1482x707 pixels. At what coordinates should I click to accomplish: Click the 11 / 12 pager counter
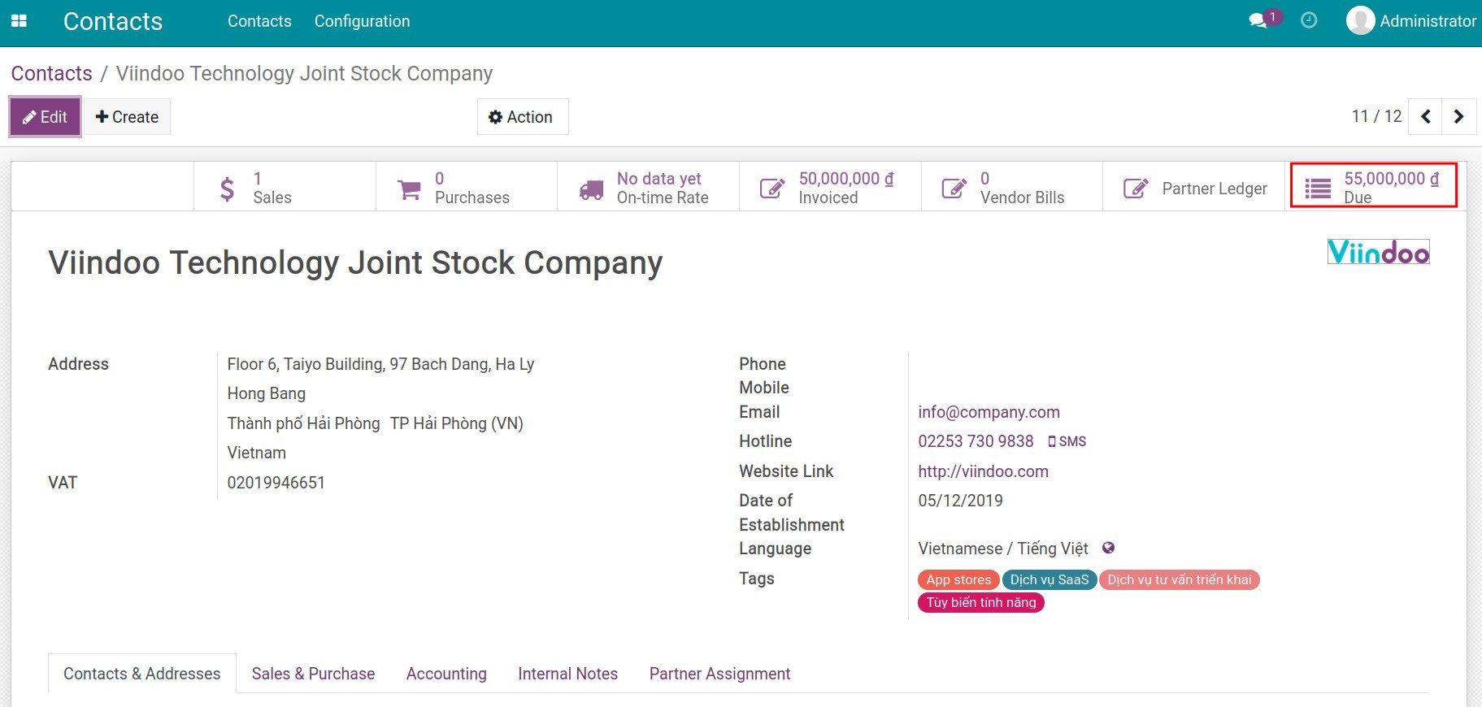pyautogui.click(x=1376, y=116)
